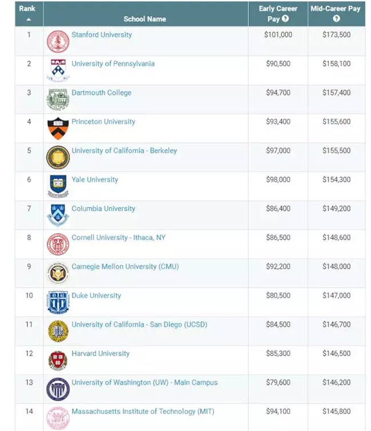Sort table by School Name header
This screenshot has width=371, height=431.
point(144,19)
